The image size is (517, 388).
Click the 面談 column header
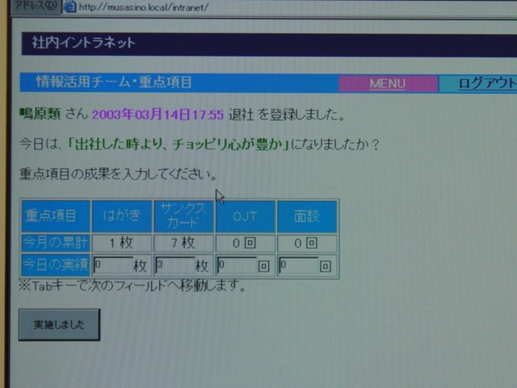(x=307, y=216)
